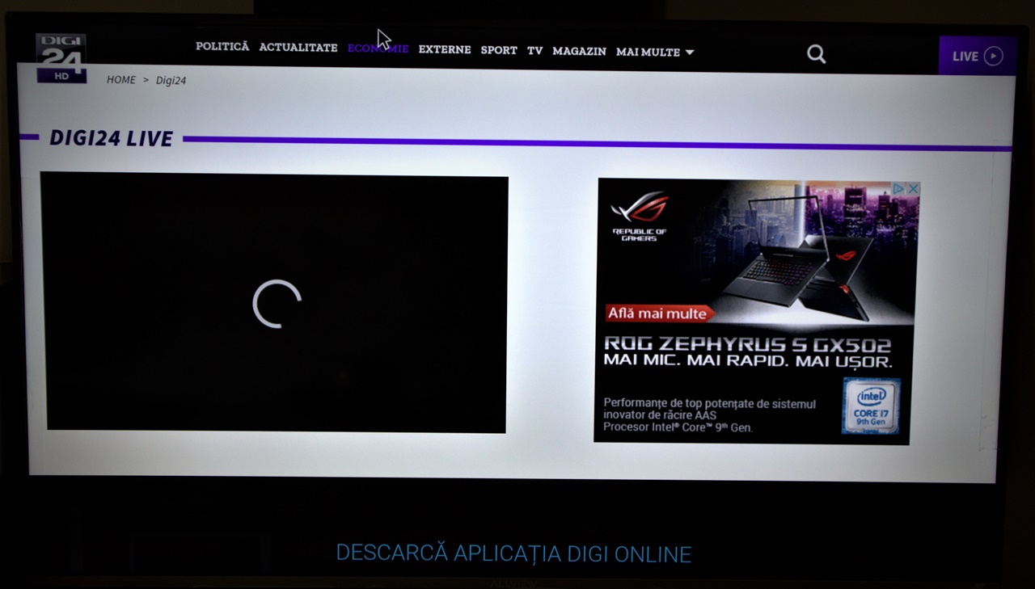Image resolution: width=1035 pixels, height=589 pixels.
Task: Visit the MAGAZIN section
Action: click(x=579, y=51)
